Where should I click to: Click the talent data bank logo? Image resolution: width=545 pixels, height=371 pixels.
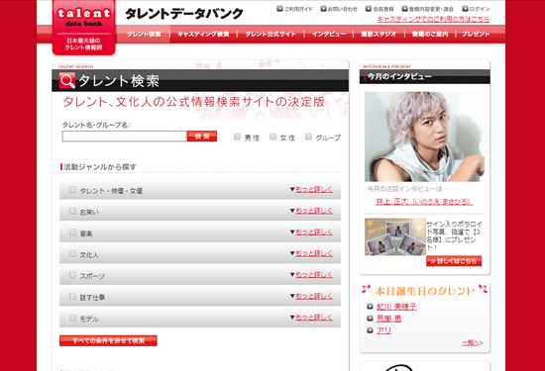click(84, 28)
